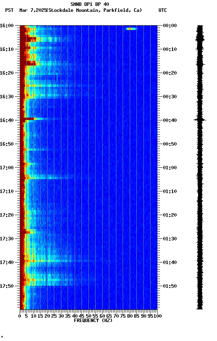The width and height of the screenshot is (217, 341).
Task: Click the bright 80 Hz signal at 16:01
Action: coord(131,29)
